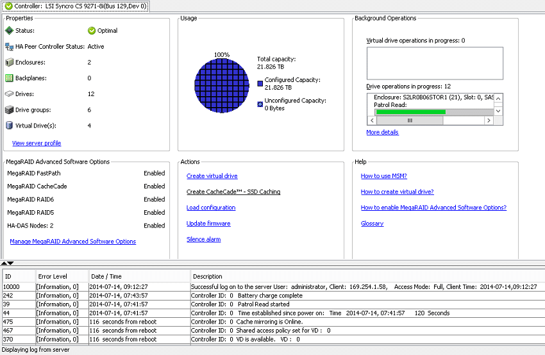
Task: Open More details for background operations
Action: [382, 133]
